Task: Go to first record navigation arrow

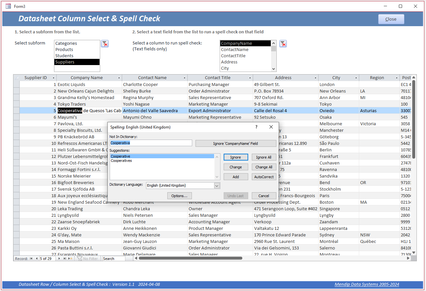Action: (x=31, y=259)
